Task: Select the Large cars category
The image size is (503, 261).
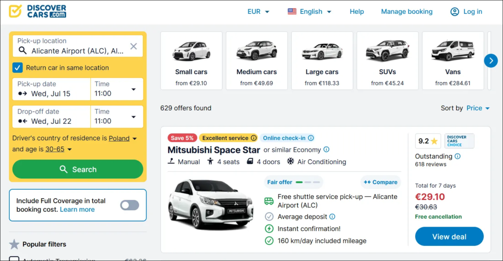Action: click(322, 60)
